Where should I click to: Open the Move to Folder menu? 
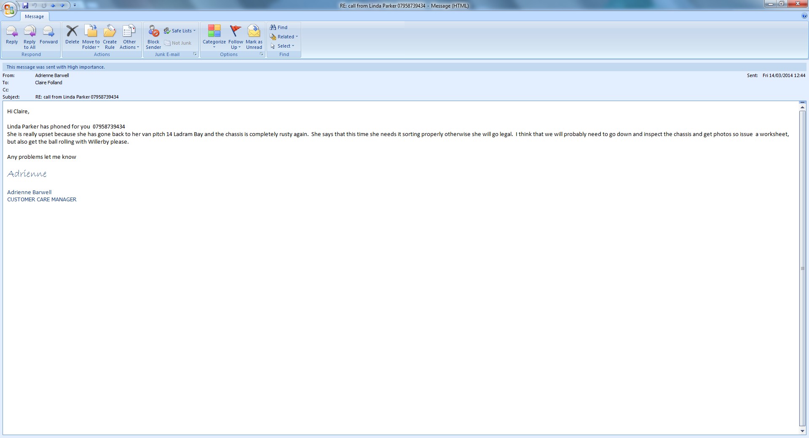pyautogui.click(x=91, y=37)
